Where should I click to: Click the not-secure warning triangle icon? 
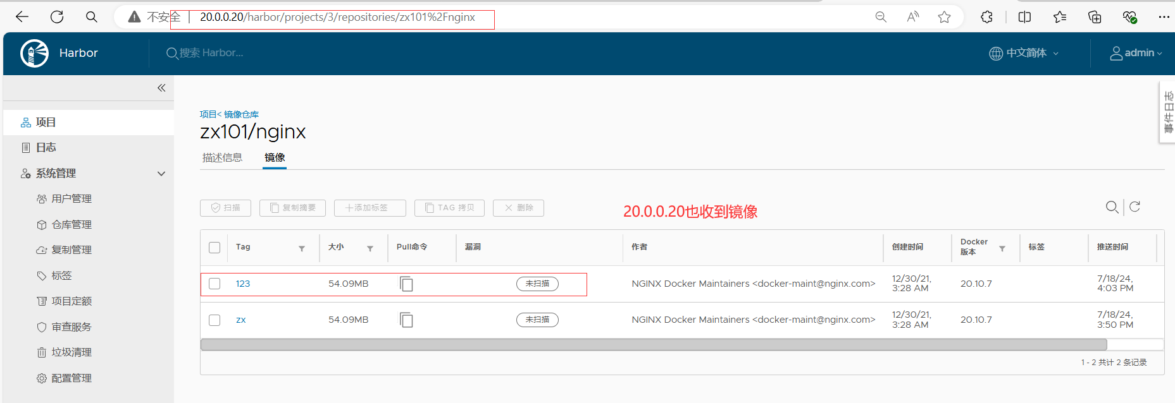point(134,17)
